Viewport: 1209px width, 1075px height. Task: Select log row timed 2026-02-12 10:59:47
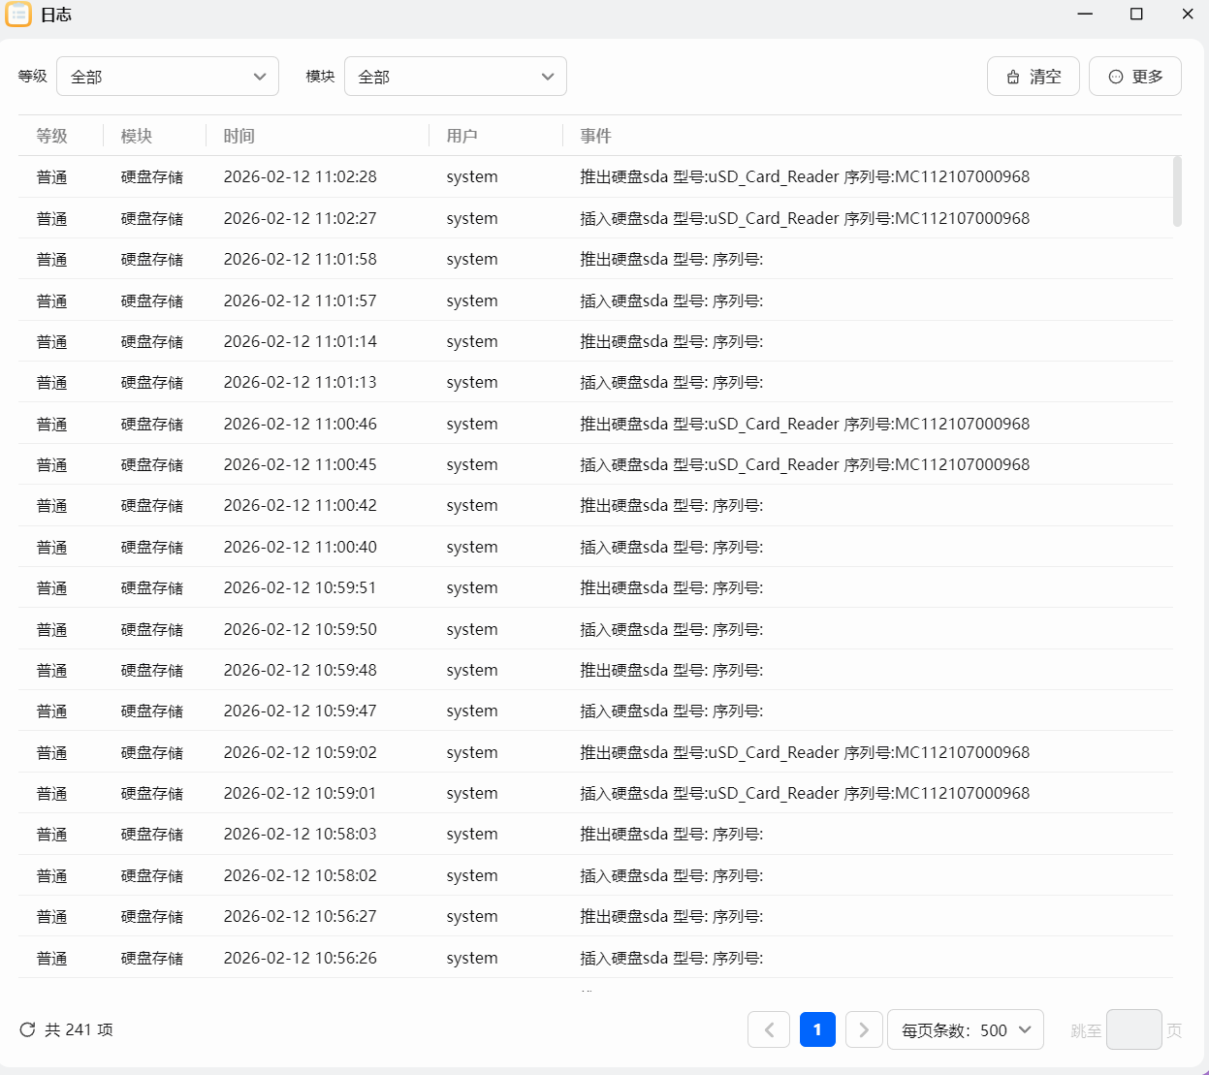click(x=595, y=711)
